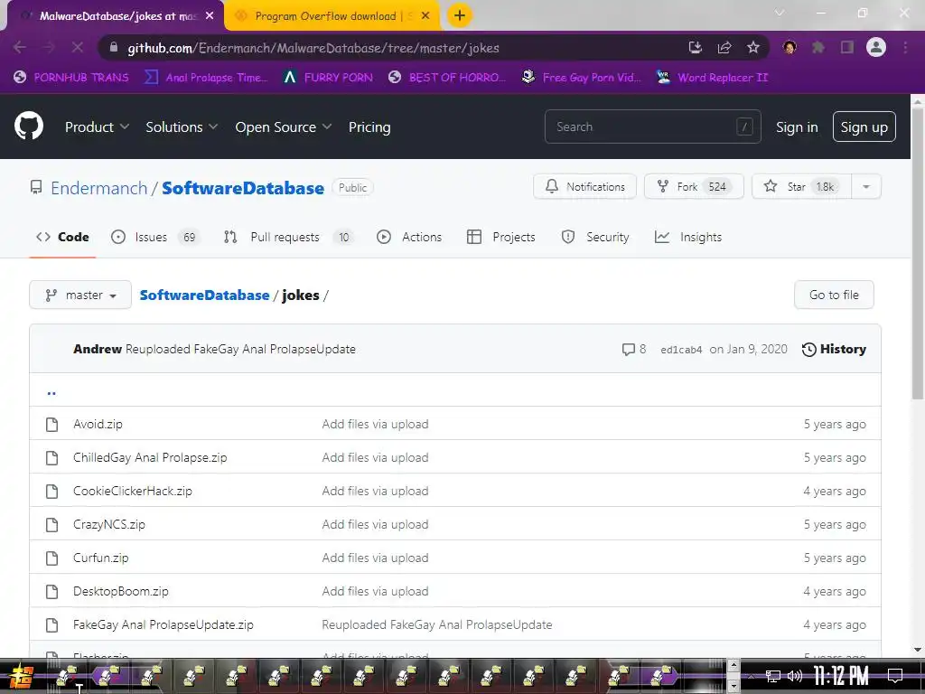Open the extensions puzzle icon

(x=818, y=47)
